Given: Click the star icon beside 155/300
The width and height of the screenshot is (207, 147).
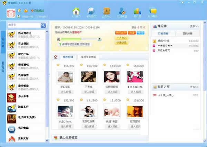Looking at the screenshot, I should [58, 65].
